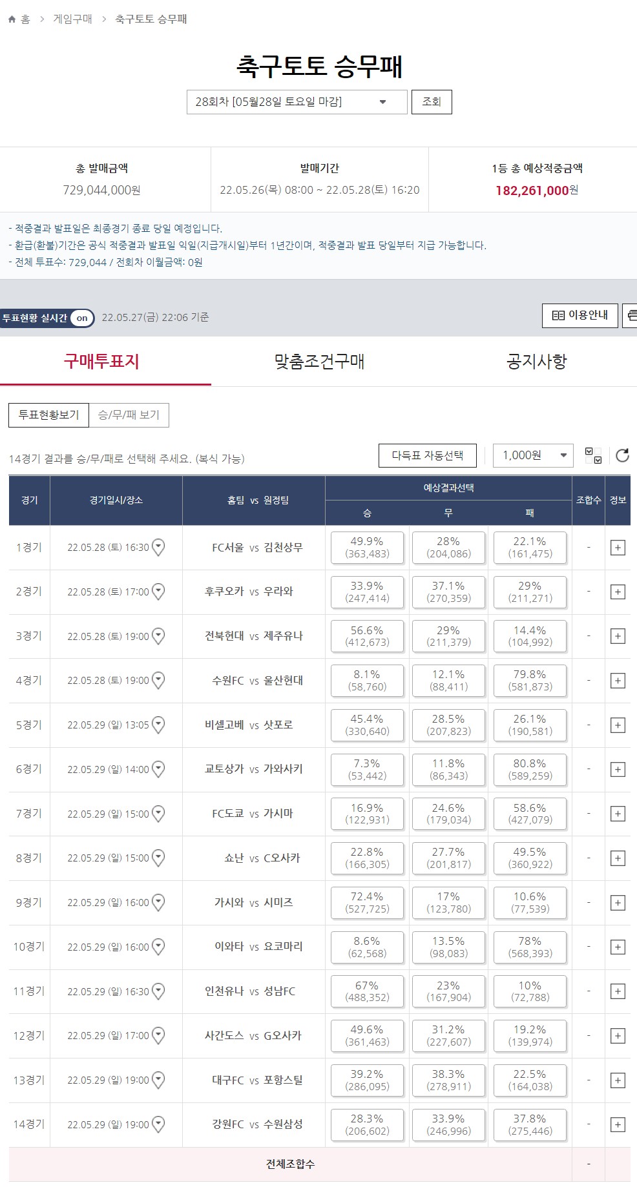Click the home icon in breadcrumb
Viewport: 637px width, 1187px height.
click(12, 19)
